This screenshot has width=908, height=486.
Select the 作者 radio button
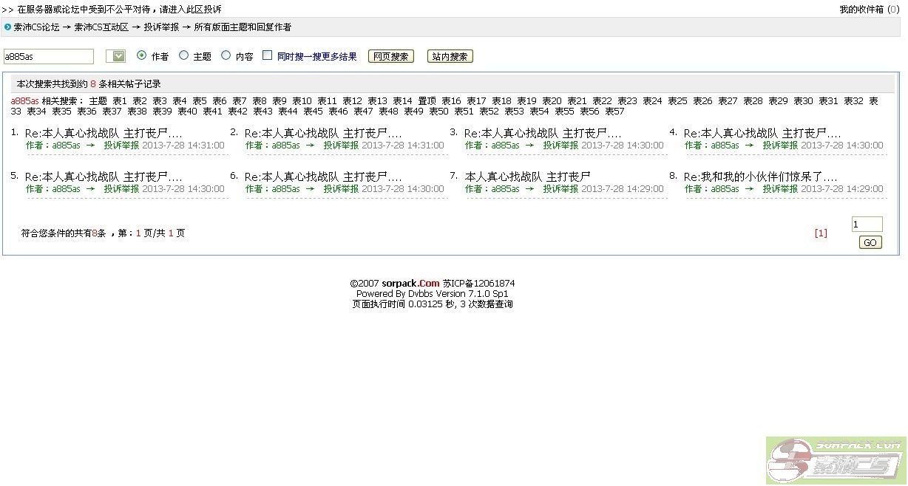[x=142, y=55]
